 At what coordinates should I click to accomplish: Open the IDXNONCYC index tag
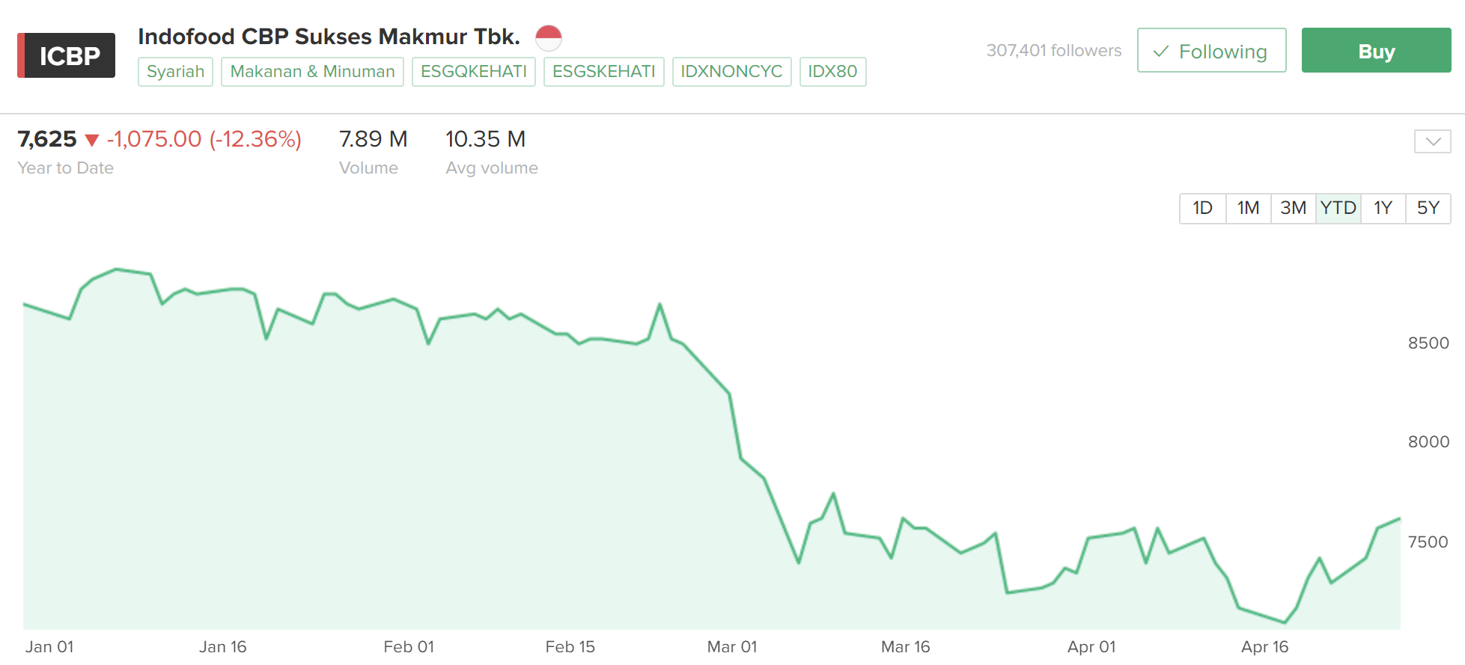731,72
